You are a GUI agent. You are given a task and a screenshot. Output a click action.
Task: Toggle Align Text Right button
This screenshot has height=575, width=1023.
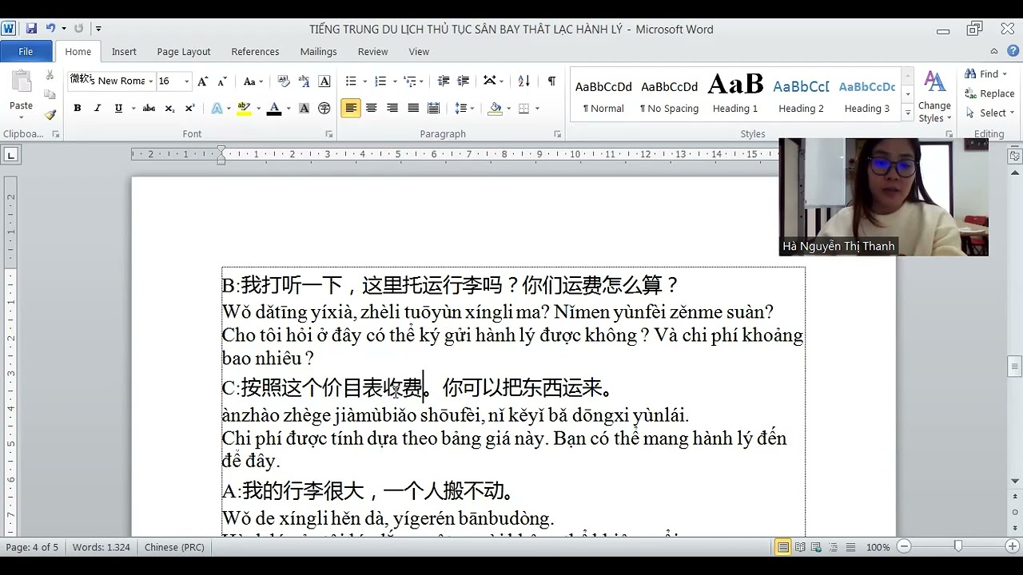coord(392,108)
